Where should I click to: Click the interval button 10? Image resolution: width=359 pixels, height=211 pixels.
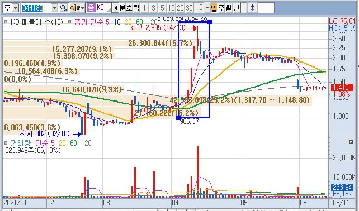pyautogui.click(x=171, y=8)
